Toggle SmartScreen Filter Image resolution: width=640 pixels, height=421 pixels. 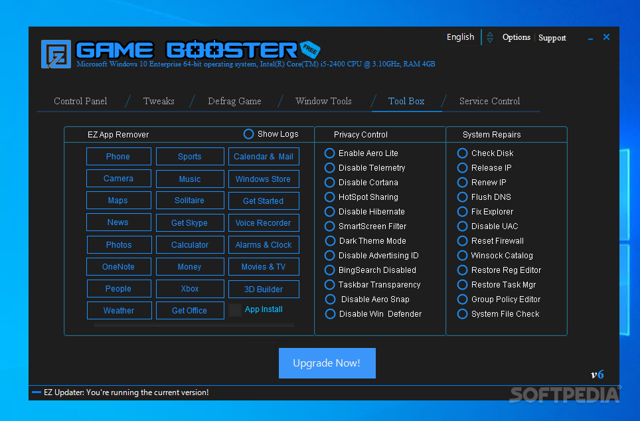[x=329, y=226]
